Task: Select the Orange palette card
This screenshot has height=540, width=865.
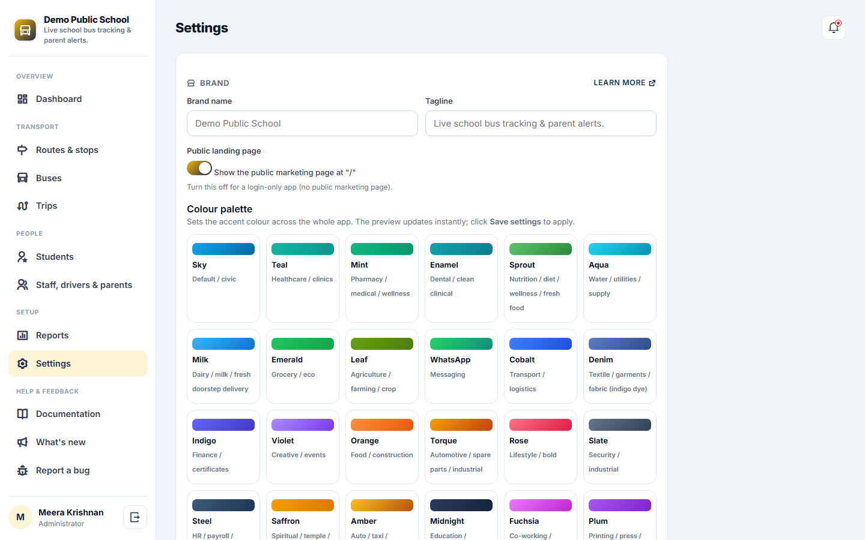Action: click(x=382, y=447)
